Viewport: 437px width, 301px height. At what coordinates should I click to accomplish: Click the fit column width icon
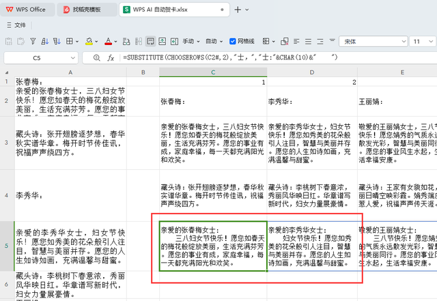coord(175,42)
